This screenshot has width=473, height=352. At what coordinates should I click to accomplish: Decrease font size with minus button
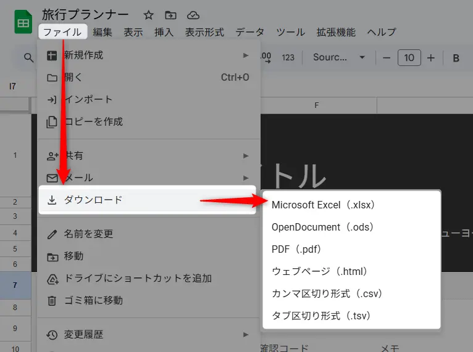(387, 58)
